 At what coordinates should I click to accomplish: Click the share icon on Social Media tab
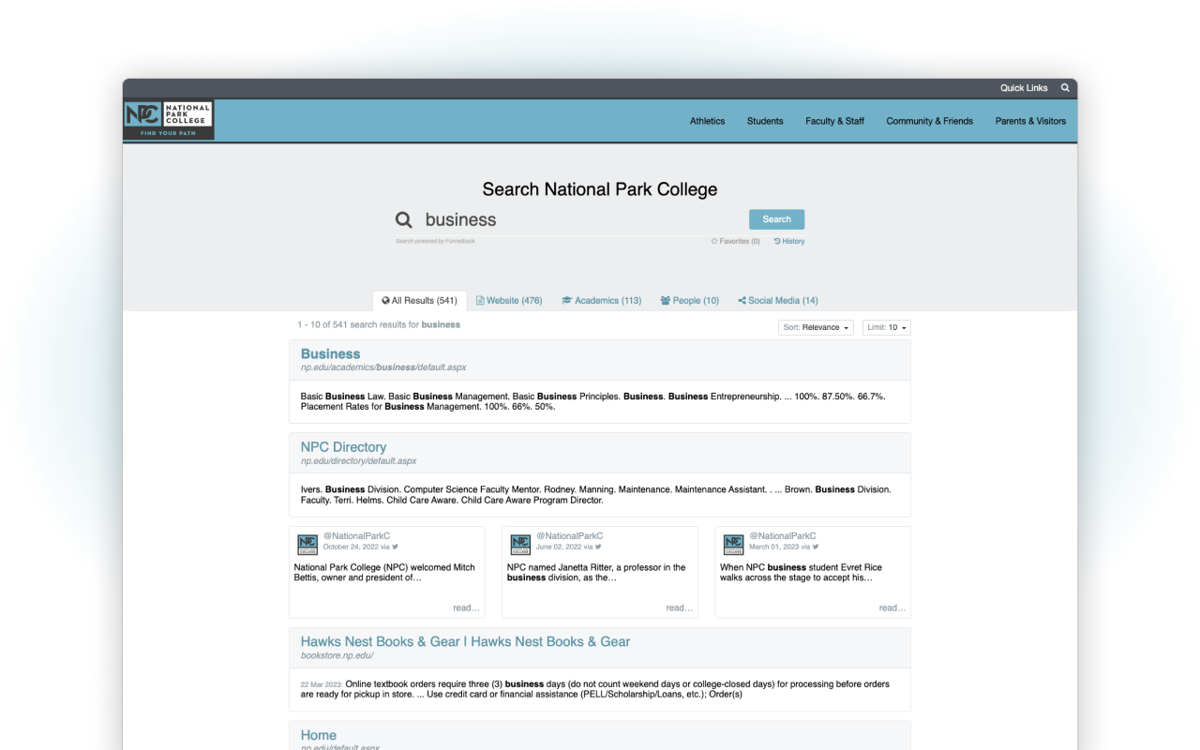742,301
